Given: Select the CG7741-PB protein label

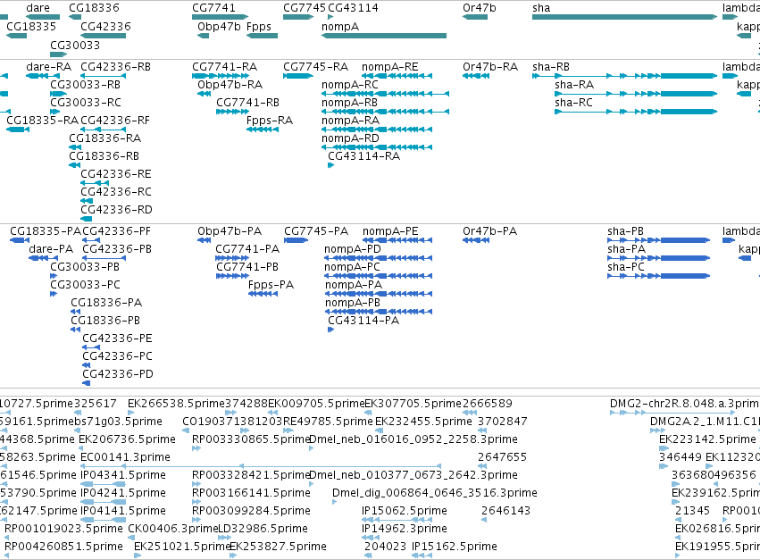Looking at the screenshot, I should click(x=247, y=267).
